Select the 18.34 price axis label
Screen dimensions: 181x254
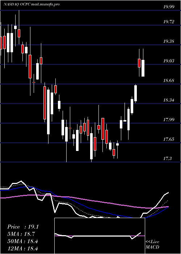coord(169,100)
